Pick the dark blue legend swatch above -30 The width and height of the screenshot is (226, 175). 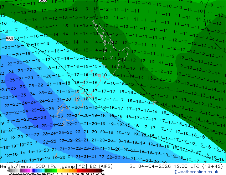click(x=34, y=171)
